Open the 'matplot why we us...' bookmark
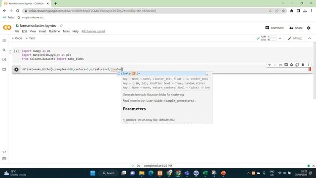 pos(31,18)
